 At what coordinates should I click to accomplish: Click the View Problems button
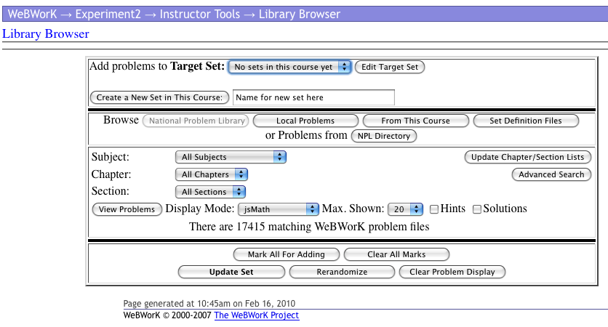pyautogui.click(x=127, y=209)
